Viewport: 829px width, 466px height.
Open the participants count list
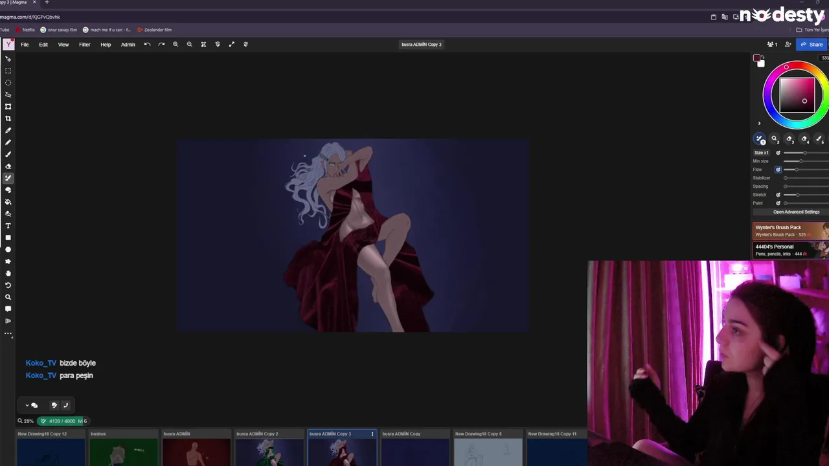click(772, 45)
